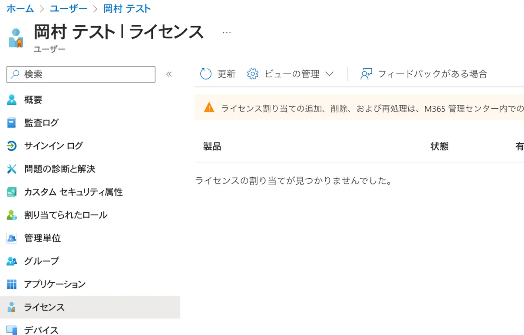
Task: Select ライセンス in the left menu
Action: point(44,307)
